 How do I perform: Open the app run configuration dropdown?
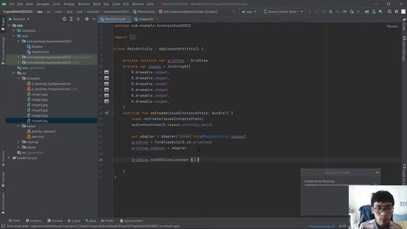coord(249,11)
